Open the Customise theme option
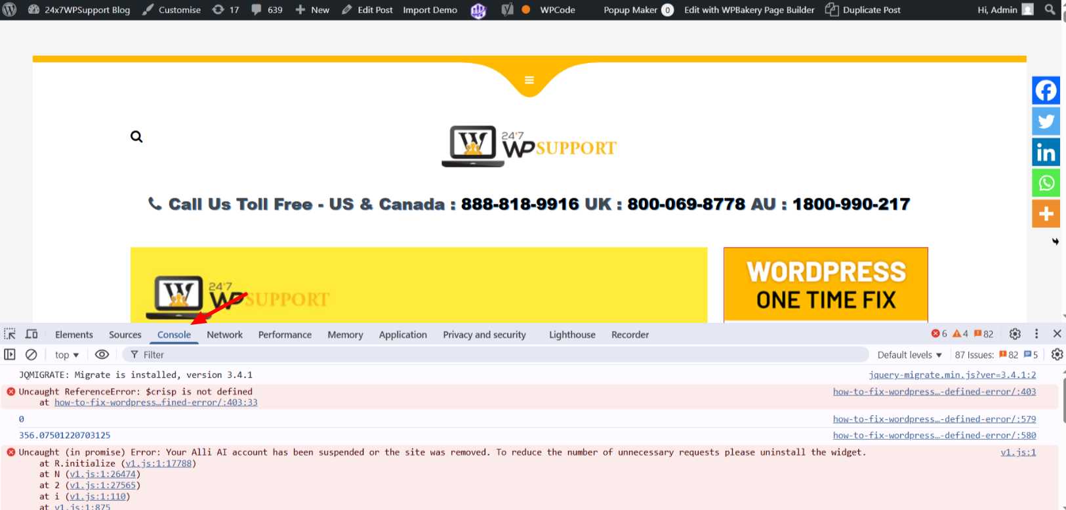This screenshot has height=510, width=1066. [x=172, y=10]
